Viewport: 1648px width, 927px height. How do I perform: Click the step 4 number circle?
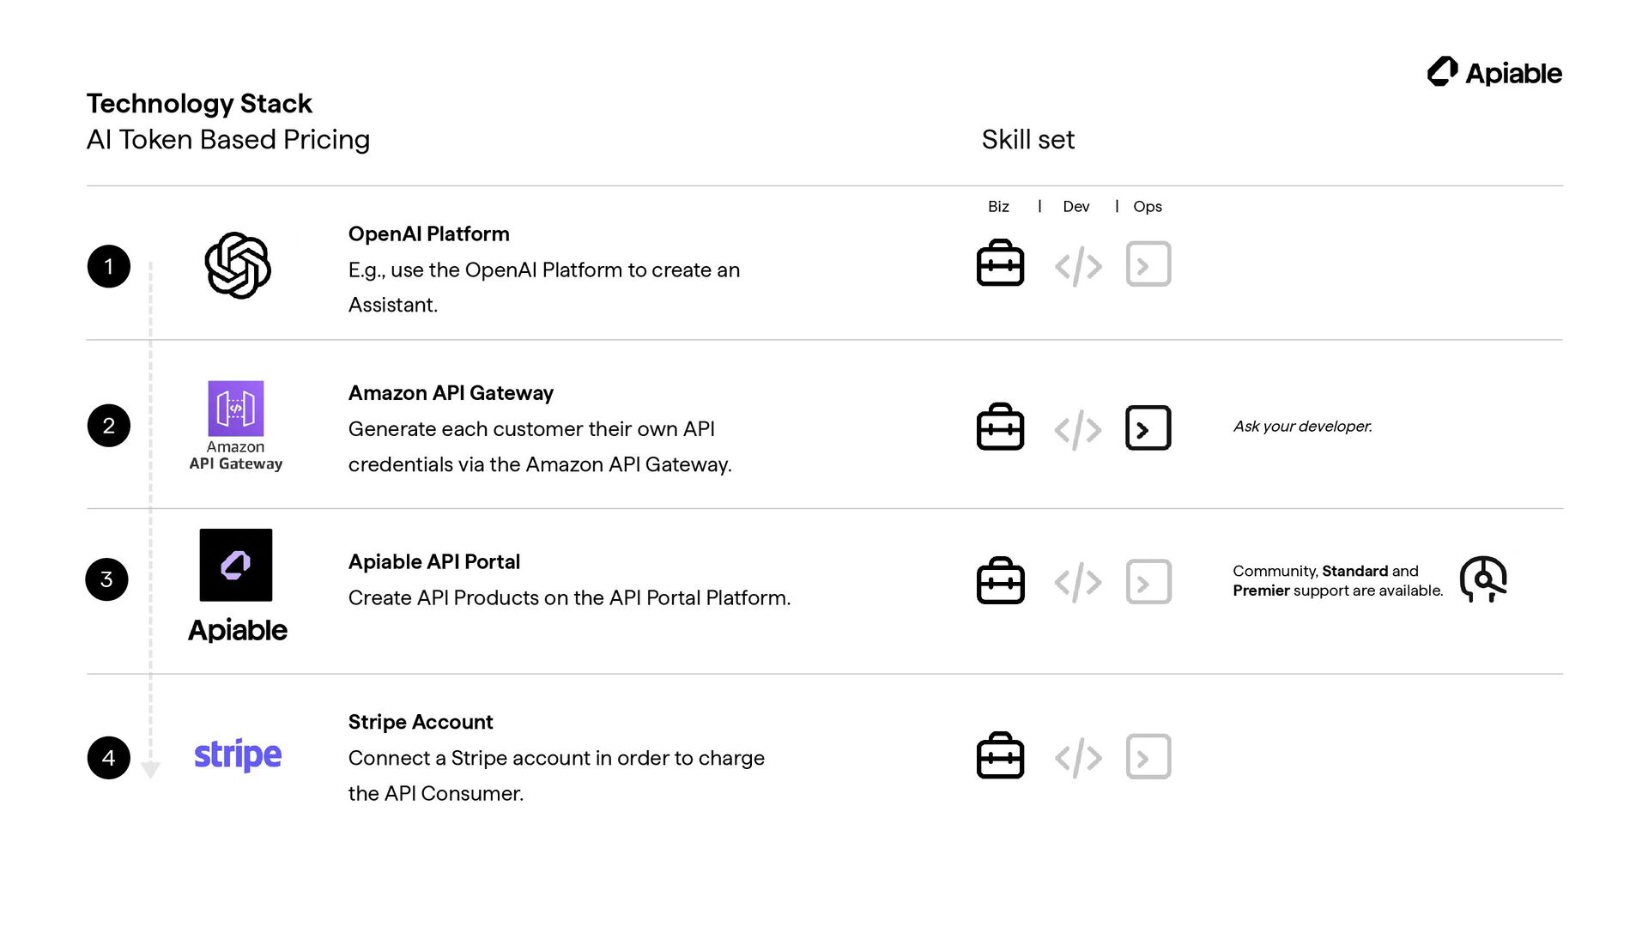point(109,758)
